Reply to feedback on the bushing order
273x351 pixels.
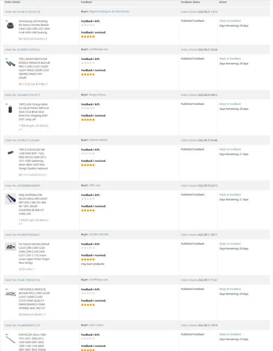pyautogui.click(x=230, y=21)
